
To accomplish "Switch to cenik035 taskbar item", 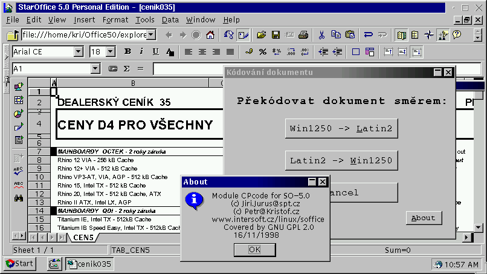I will pyautogui.click(x=89, y=264).
